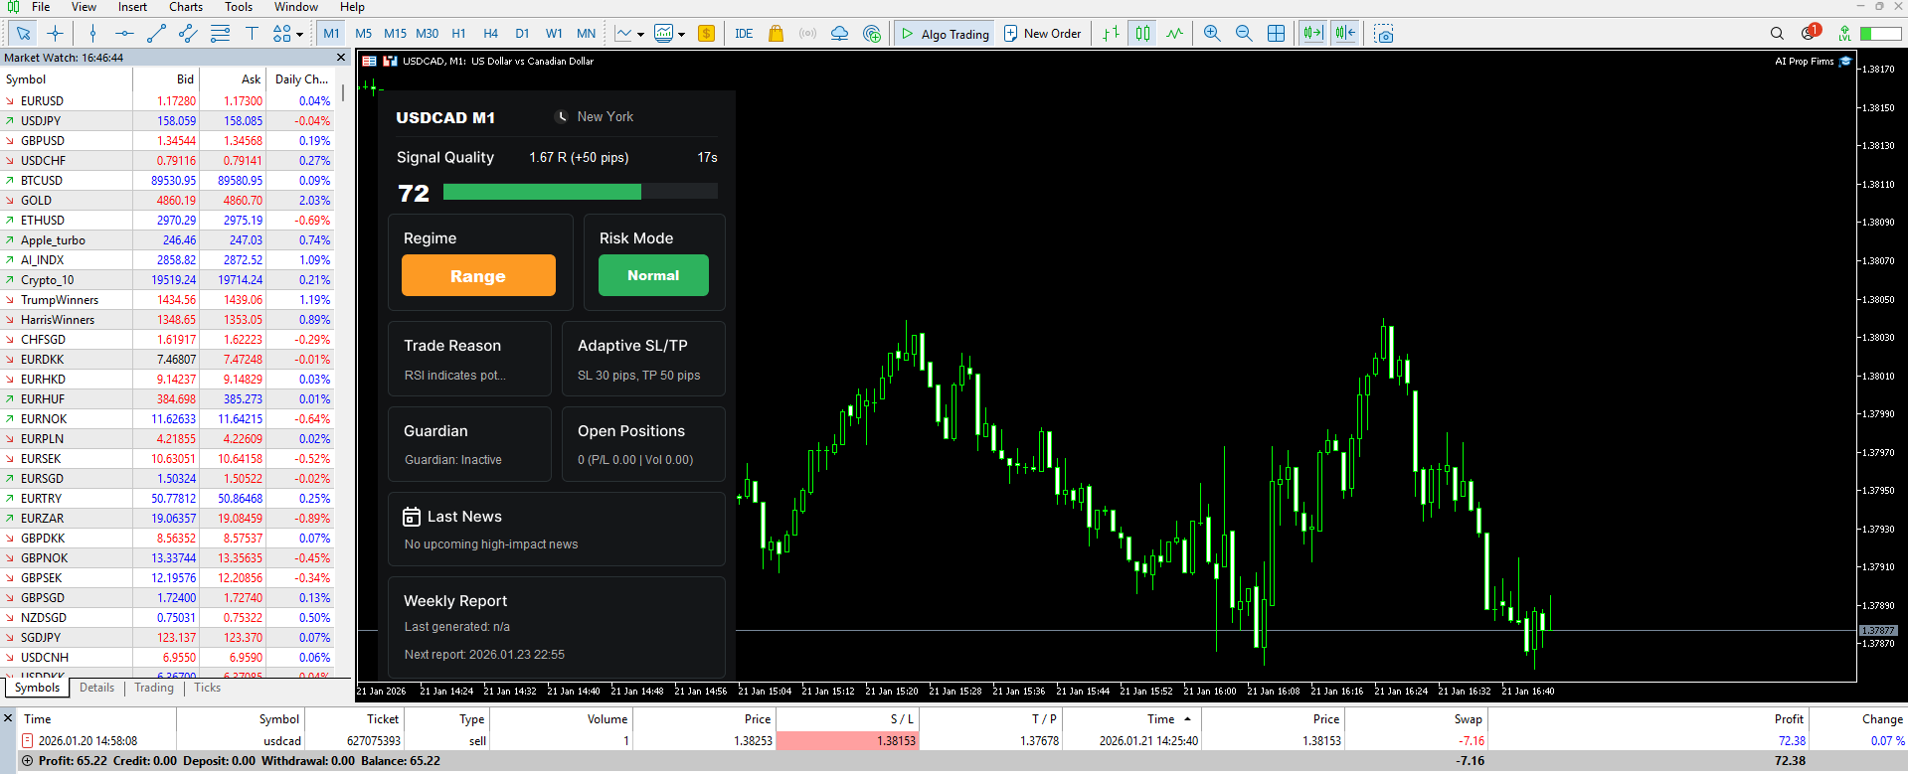Pick the horizontal line drawing tool
Image resolution: width=1908 pixels, height=774 pixels.
[x=124, y=34]
